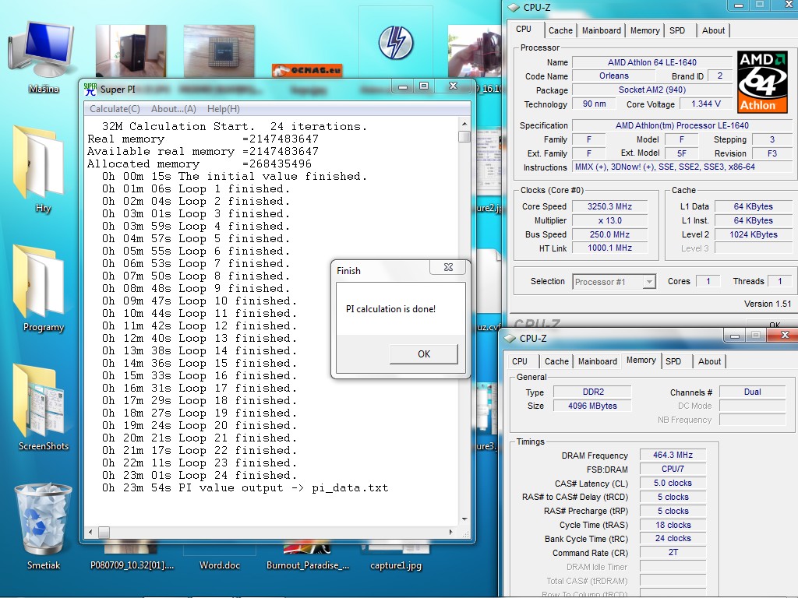The image size is (798, 598).
Task: Click the 250.0 MHz Bus Speed value
Action: [609, 234]
